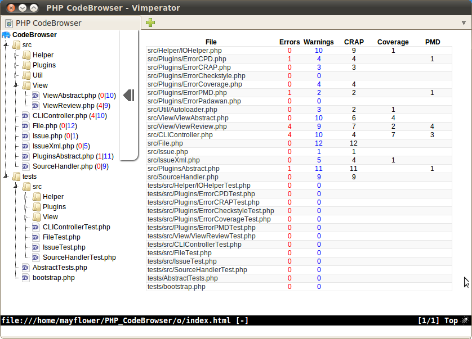Click the PHP file icon beside CLIController.php in the tree
The width and height of the screenshot is (472, 339).
25,116
